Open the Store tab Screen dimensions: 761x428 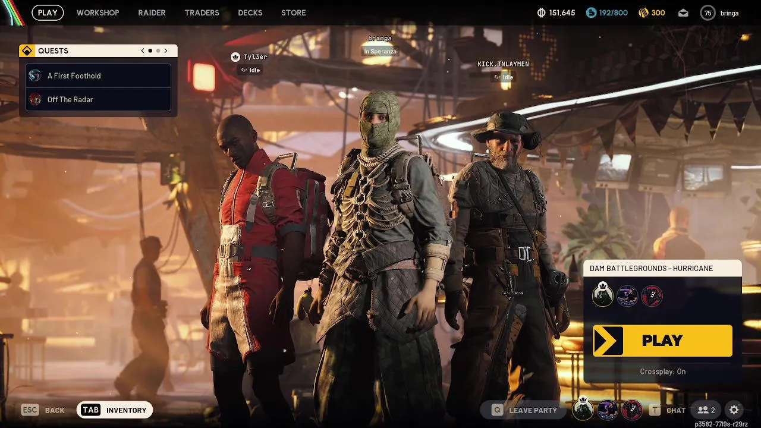pyautogui.click(x=293, y=12)
